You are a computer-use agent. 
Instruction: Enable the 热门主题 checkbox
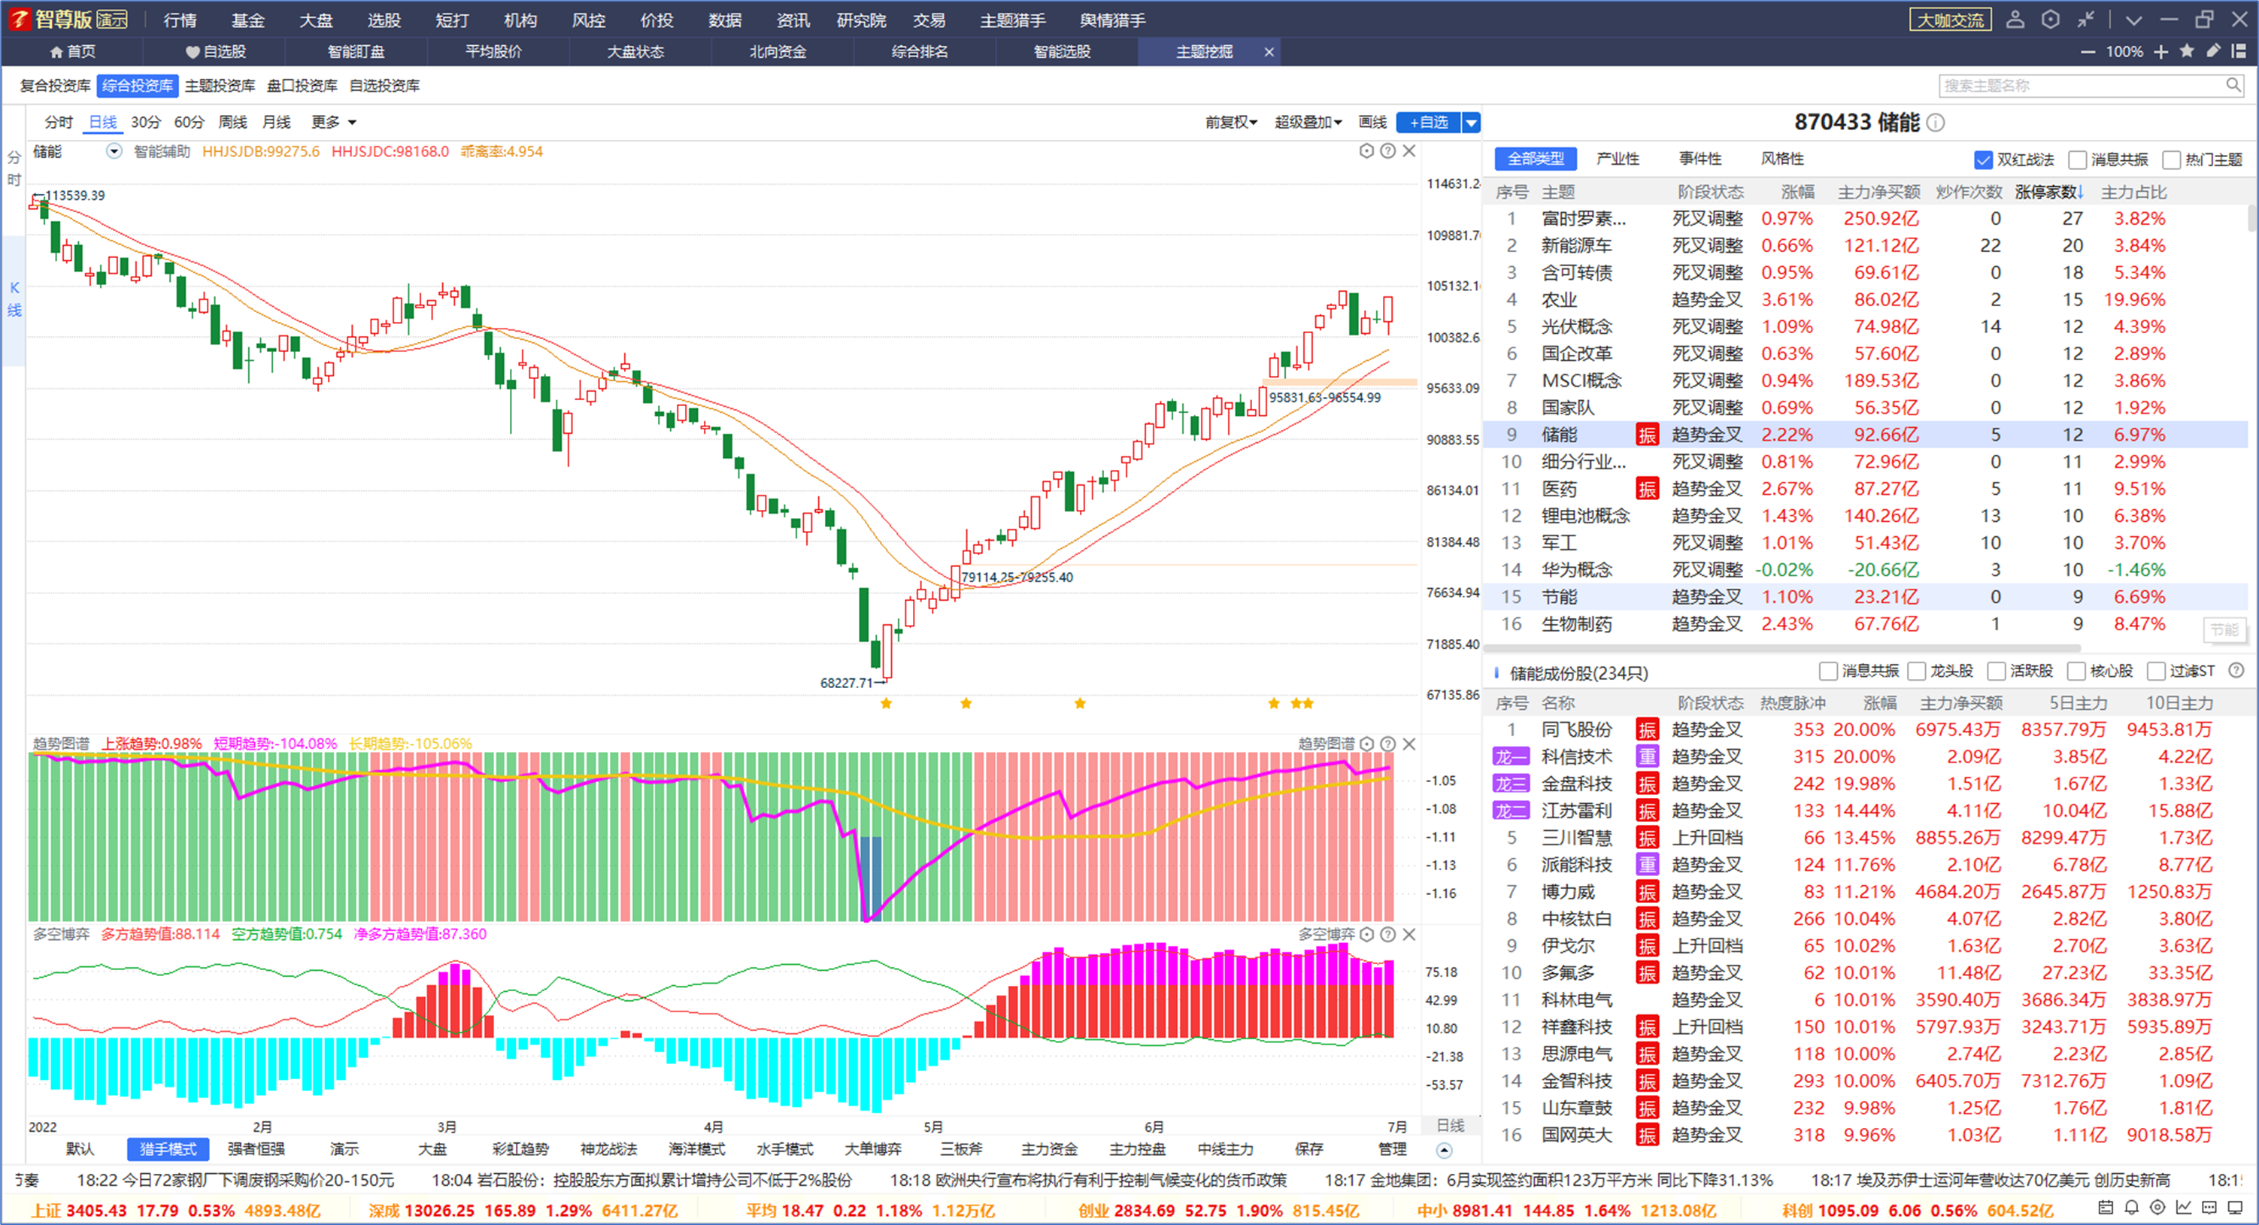click(x=2171, y=159)
